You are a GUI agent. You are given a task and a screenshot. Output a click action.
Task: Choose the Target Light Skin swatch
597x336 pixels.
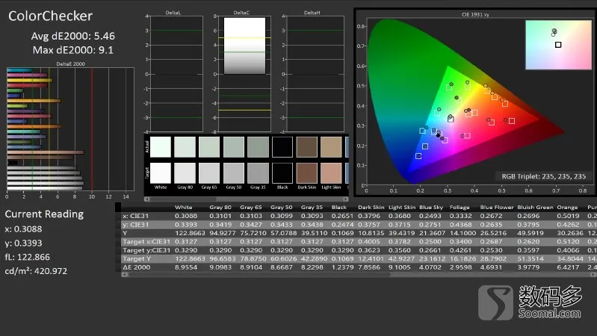click(x=331, y=173)
